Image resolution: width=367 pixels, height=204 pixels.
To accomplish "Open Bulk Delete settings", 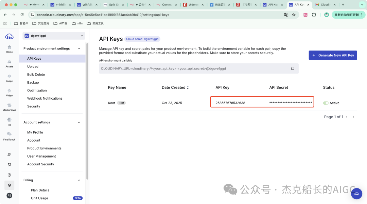I will 36,75.
